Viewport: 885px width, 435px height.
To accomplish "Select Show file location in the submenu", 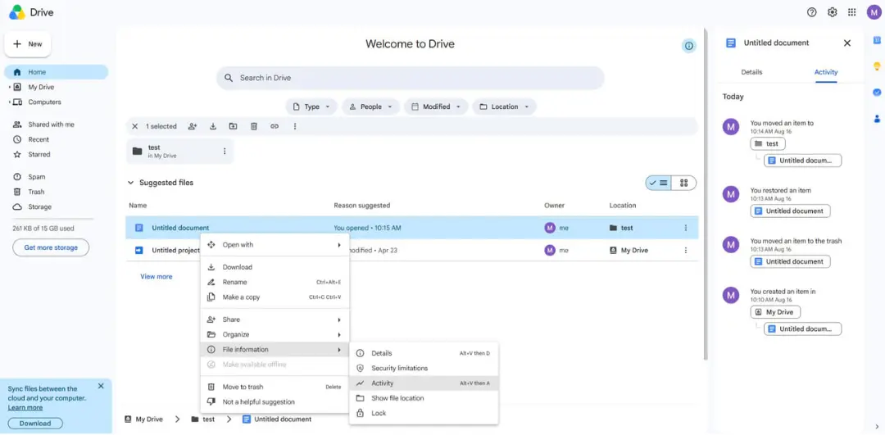I will [x=424, y=398].
